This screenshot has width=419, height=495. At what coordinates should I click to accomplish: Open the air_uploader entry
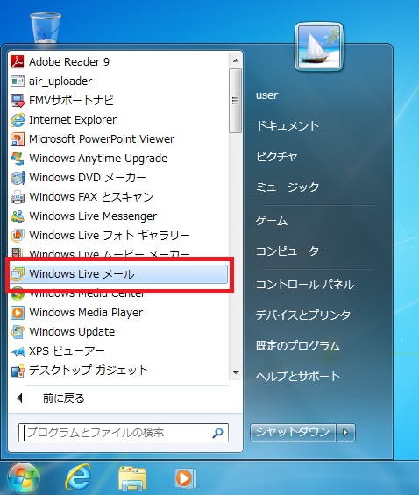[x=118, y=81]
